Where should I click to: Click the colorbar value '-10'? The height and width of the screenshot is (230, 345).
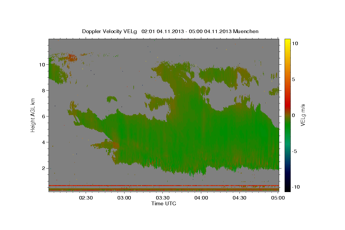click(x=296, y=187)
